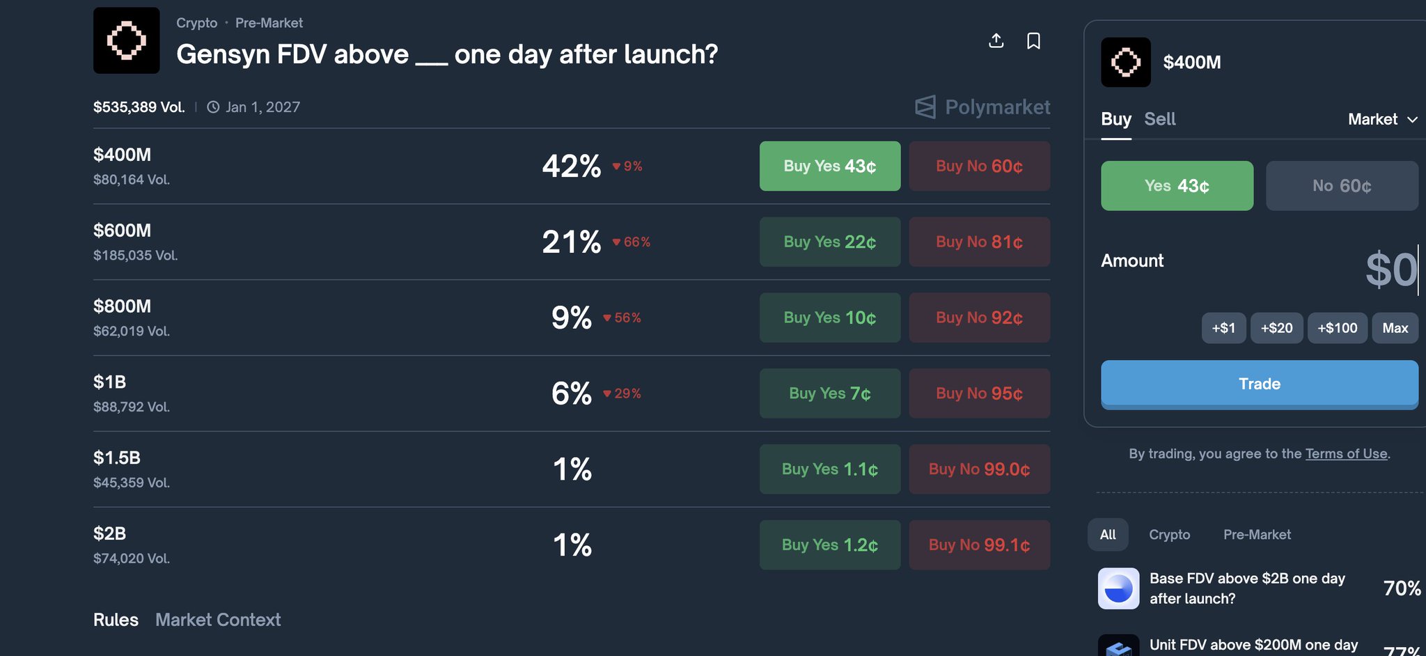1426x656 pixels.
Task: Switch to the Sell tab
Action: coord(1160,119)
